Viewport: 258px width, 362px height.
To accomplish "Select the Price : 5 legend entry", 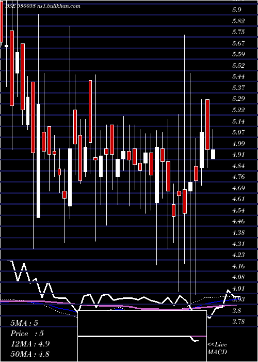I will [x=27, y=334].
